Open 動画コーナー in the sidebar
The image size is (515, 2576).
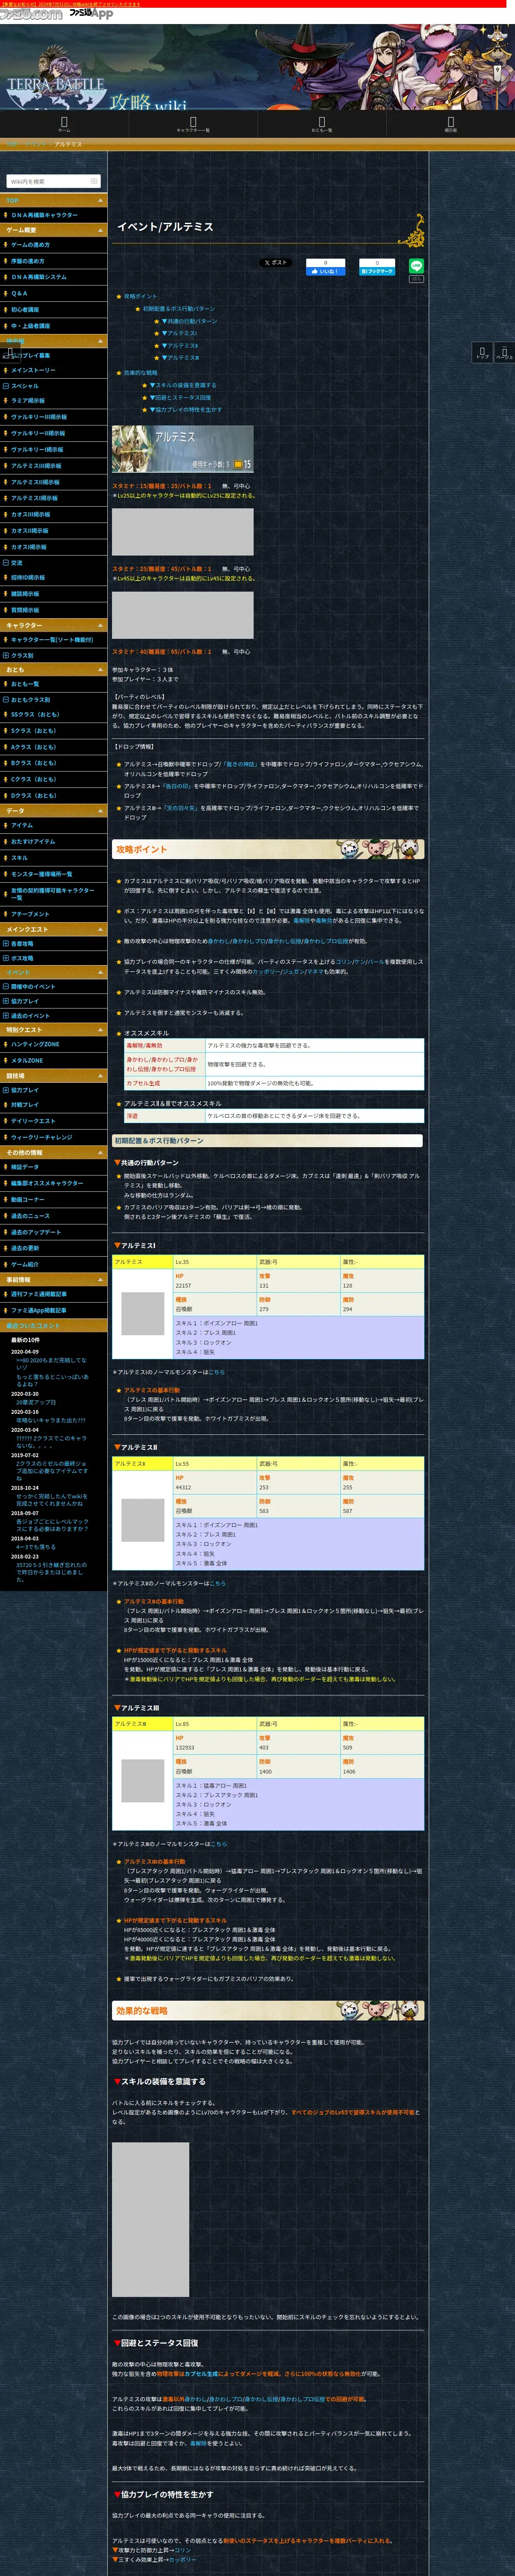[28, 1199]
